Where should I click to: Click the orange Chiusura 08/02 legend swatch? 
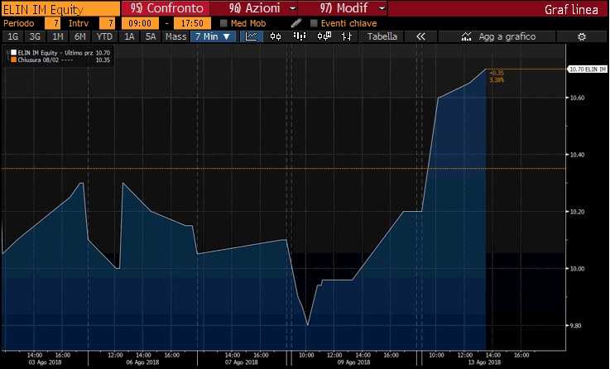13,60
